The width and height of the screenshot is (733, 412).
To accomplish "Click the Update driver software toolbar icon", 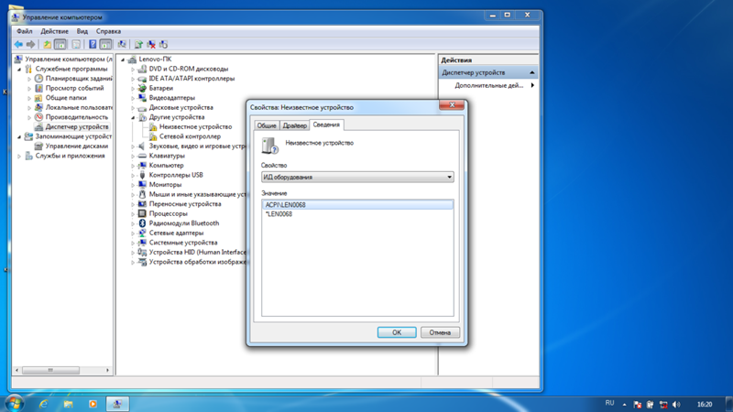I will pyautogui.click(x=138, y=44).
